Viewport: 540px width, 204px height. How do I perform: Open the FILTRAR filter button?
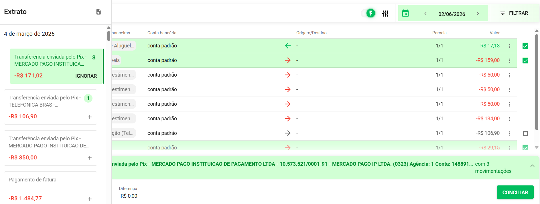click(514, 13)
